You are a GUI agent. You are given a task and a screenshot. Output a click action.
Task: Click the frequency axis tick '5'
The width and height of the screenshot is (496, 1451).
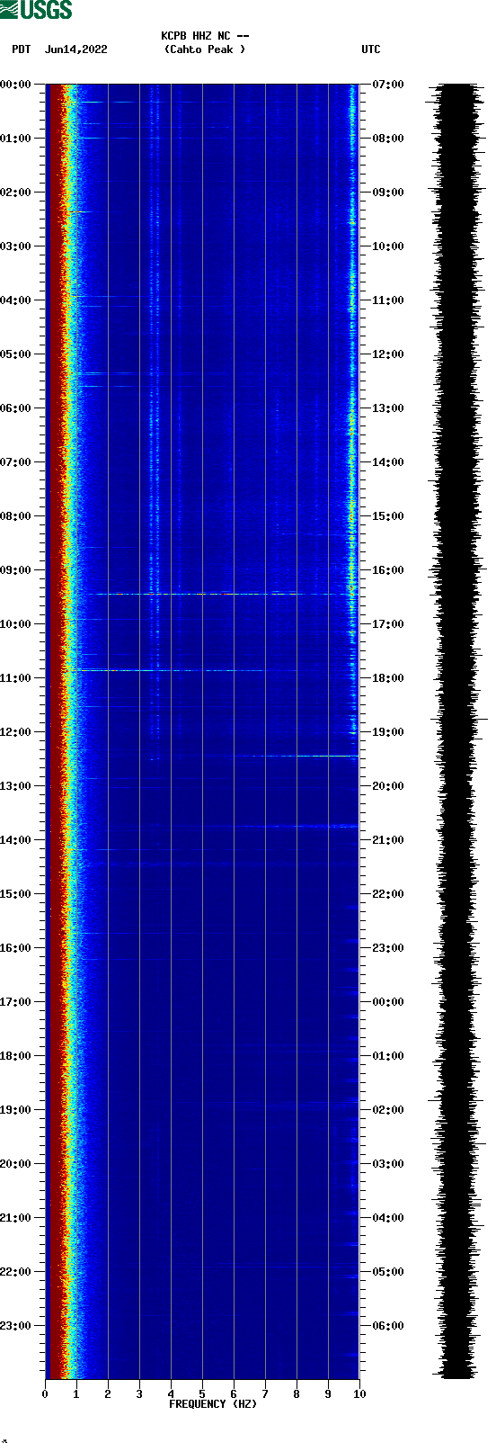pos(202,1394)
